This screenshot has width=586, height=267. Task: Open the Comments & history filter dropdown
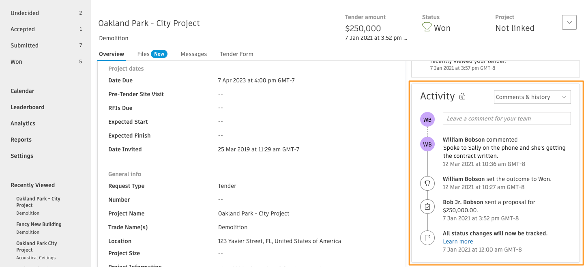(x=532, y=97)
